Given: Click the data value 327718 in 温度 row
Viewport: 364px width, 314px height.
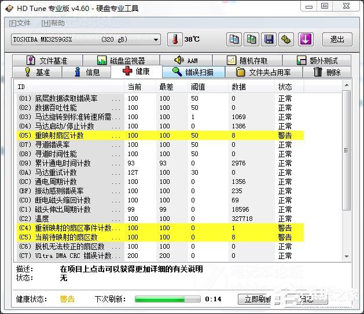Looking at the screenshot, I should point(242,219).
